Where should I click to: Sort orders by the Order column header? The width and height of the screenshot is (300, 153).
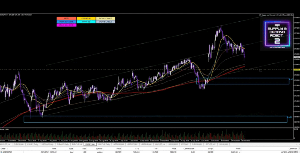point(3,148)
